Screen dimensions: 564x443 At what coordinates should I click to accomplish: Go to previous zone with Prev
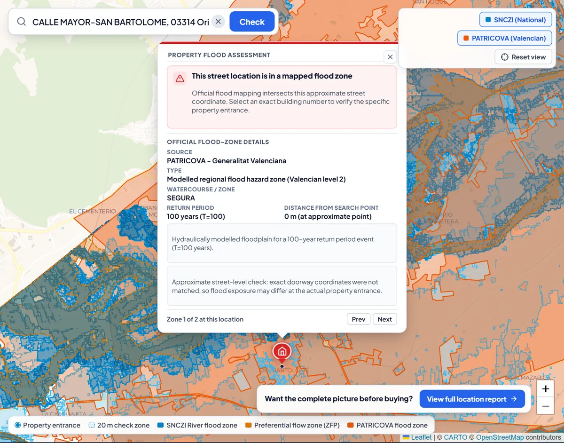pos(359,319)
